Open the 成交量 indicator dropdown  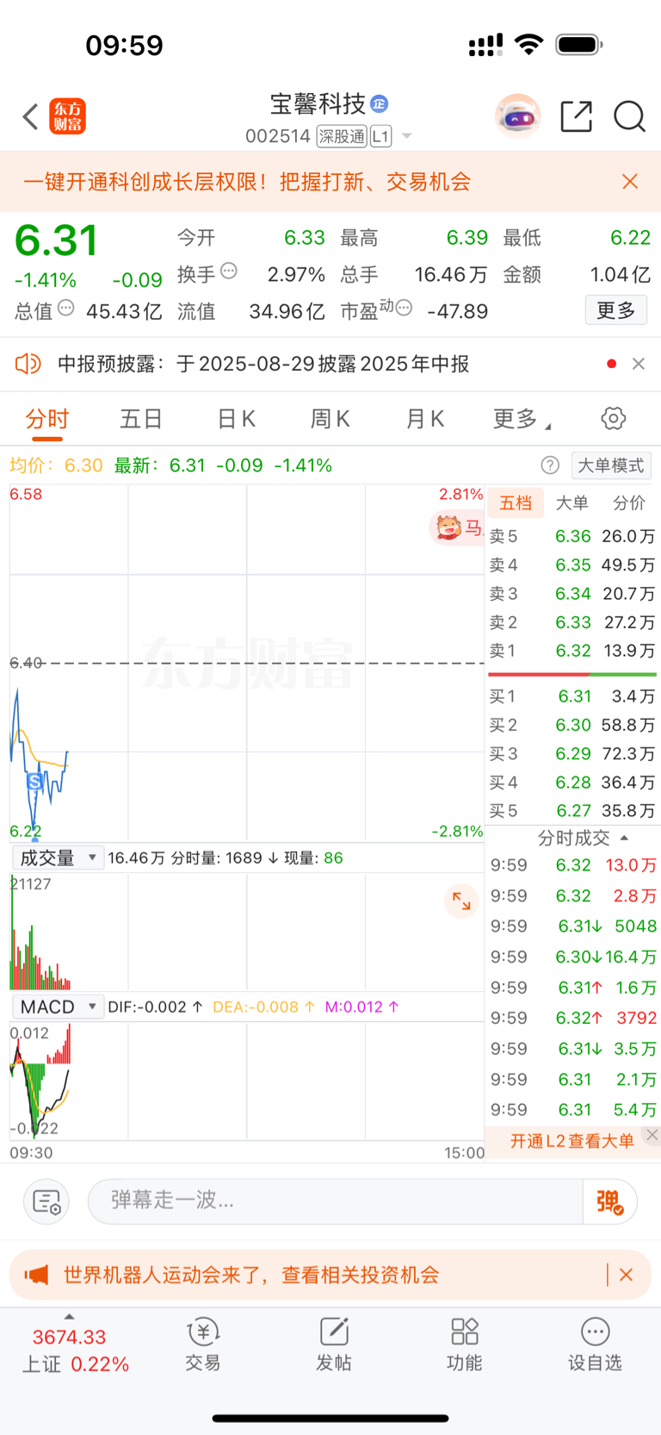(58, 858)
